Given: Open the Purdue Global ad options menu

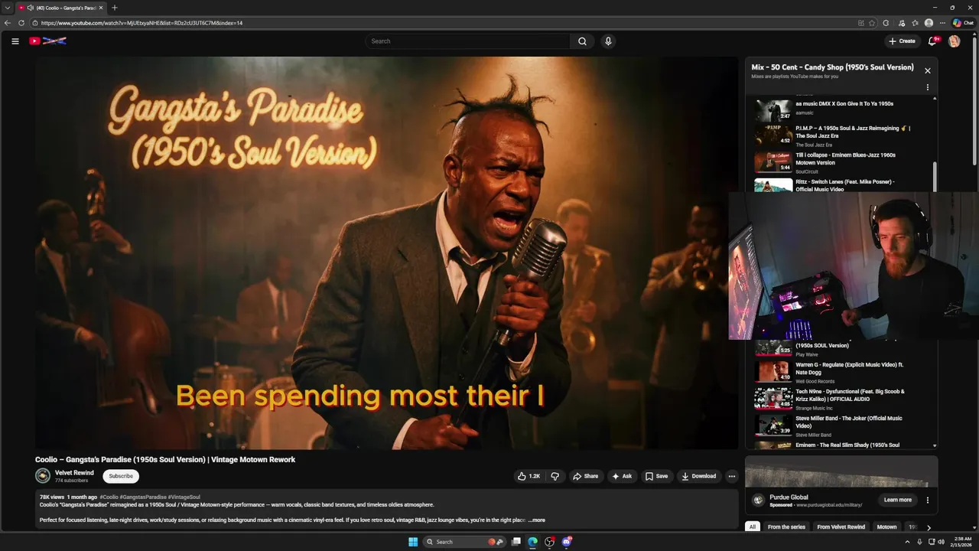Looking at the screenshot, I should pyautogui.click(x=927, y=500).
